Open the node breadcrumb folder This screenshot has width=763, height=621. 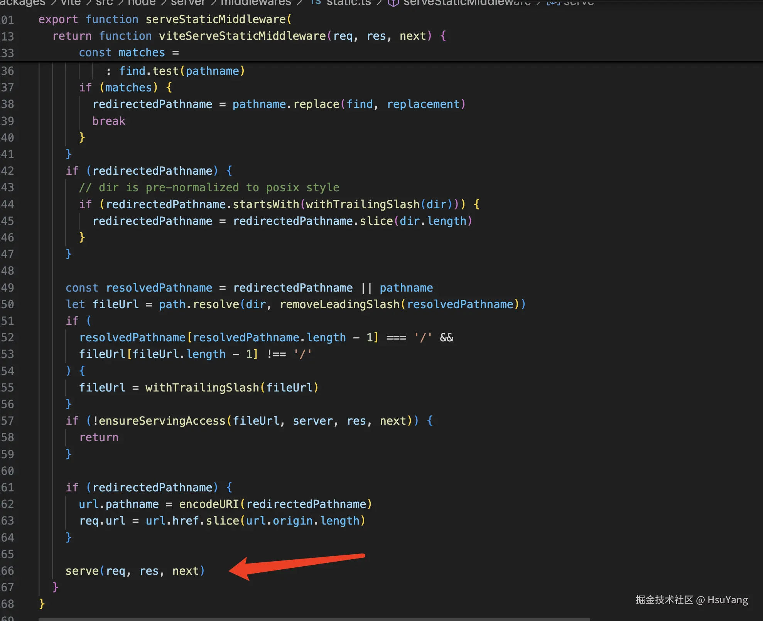click(142, 3)
